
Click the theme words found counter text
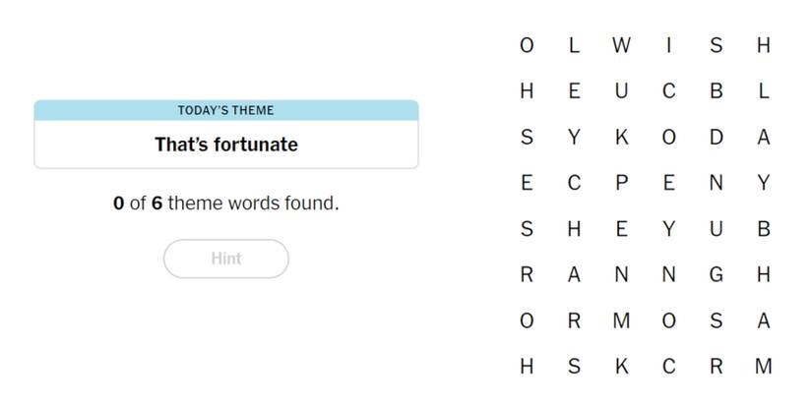click(225, 204)
